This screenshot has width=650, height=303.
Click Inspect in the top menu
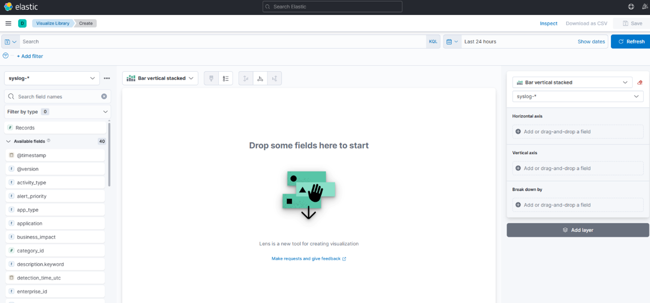coord(549,23)
